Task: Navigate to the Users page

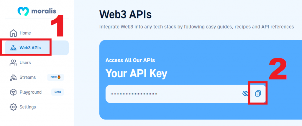Action: pyautogui.click(x=25, y=63)
